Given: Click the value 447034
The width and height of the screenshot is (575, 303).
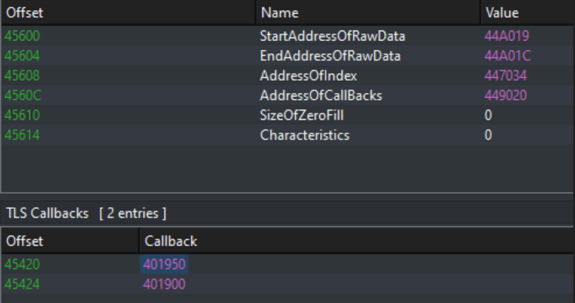Looking at the screenshot, I should click(x=505, y=75).
